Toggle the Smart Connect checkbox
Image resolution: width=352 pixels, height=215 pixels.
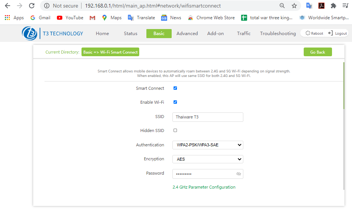click(x=175, y=88)
